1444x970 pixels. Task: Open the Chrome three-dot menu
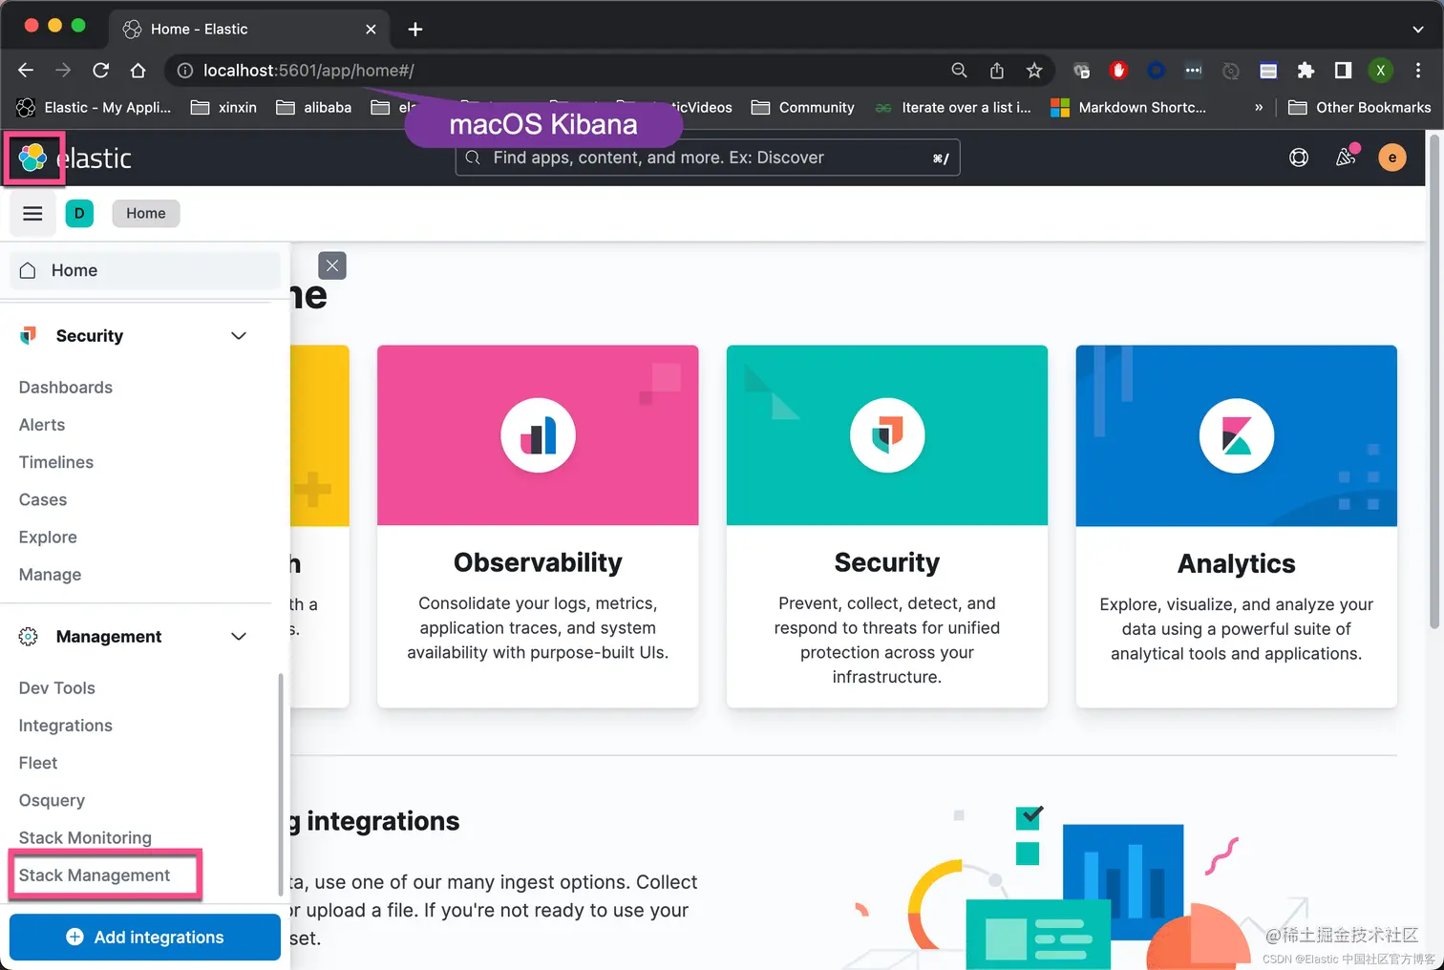tap(1418, 70)
